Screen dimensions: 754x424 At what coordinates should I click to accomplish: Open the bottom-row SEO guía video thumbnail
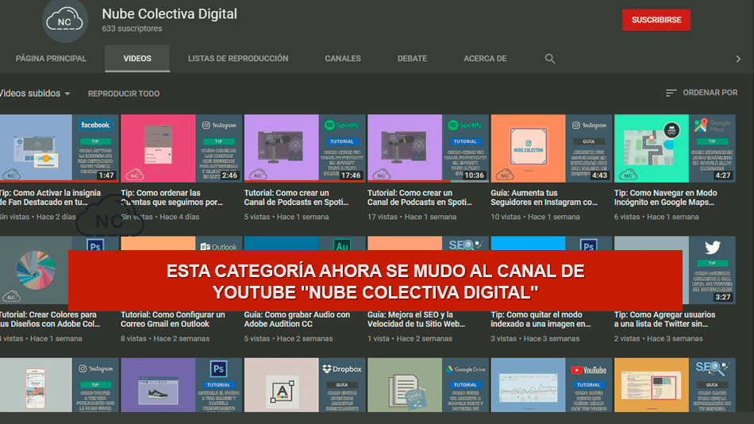click(x=675, y=384)
